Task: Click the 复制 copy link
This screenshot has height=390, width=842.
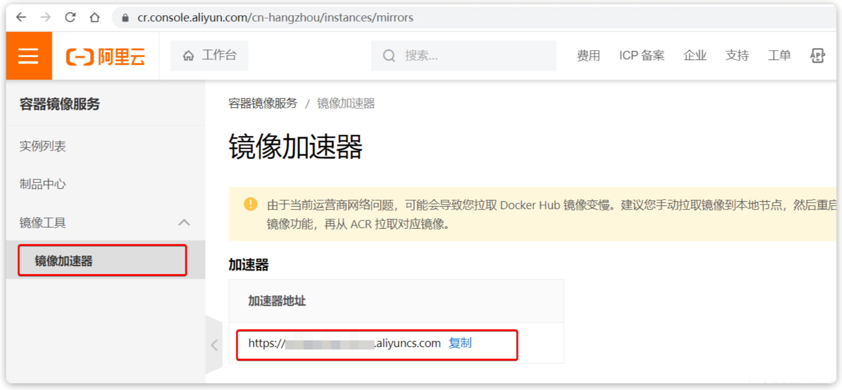Action: point(460,343)
